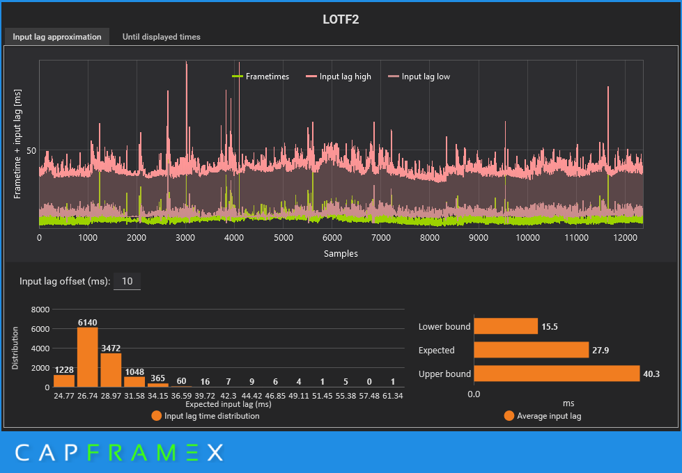
Task: Select the histogram bar labeled 365
Action: 158,385
